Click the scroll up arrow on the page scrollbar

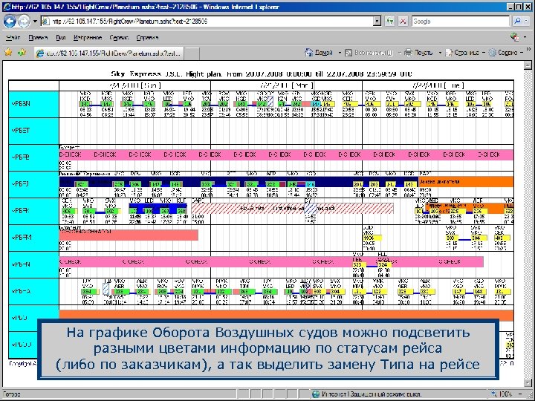(528, 65)
